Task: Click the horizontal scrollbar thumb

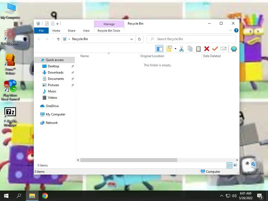Action: click(129, 160)
